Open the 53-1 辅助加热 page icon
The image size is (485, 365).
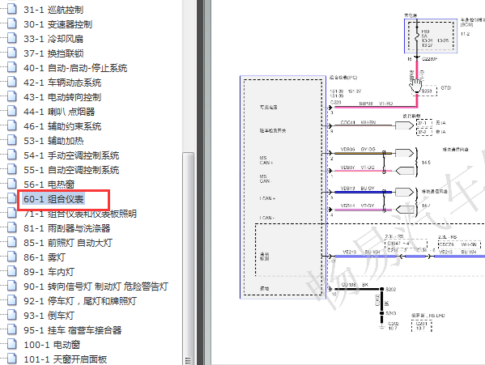click(12, 140)
